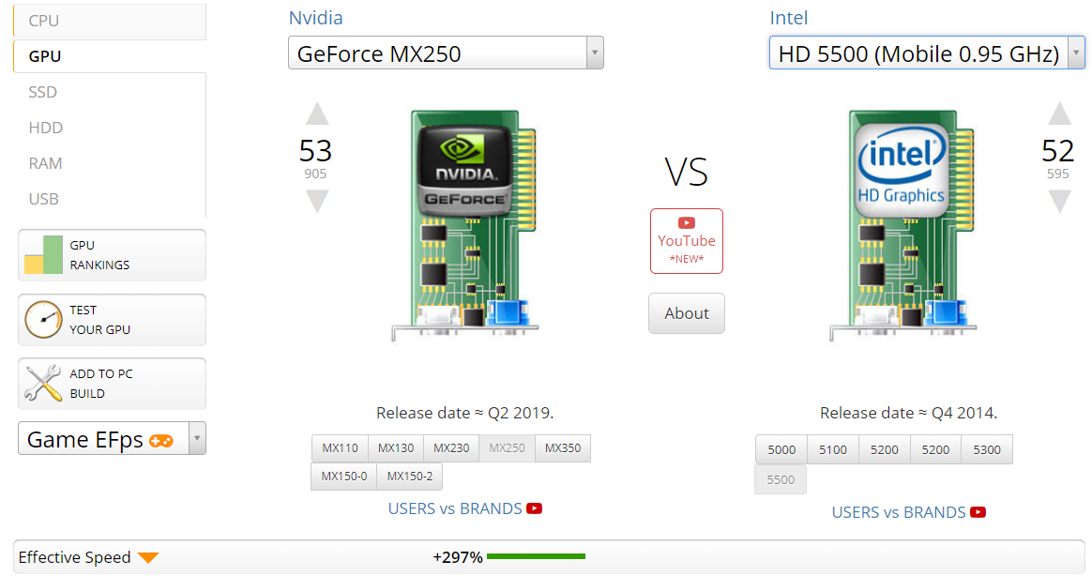Open the Game EFps dropdown arrow
The image size is (1092, 576).
pyautogui.click(x=197, y=438)
